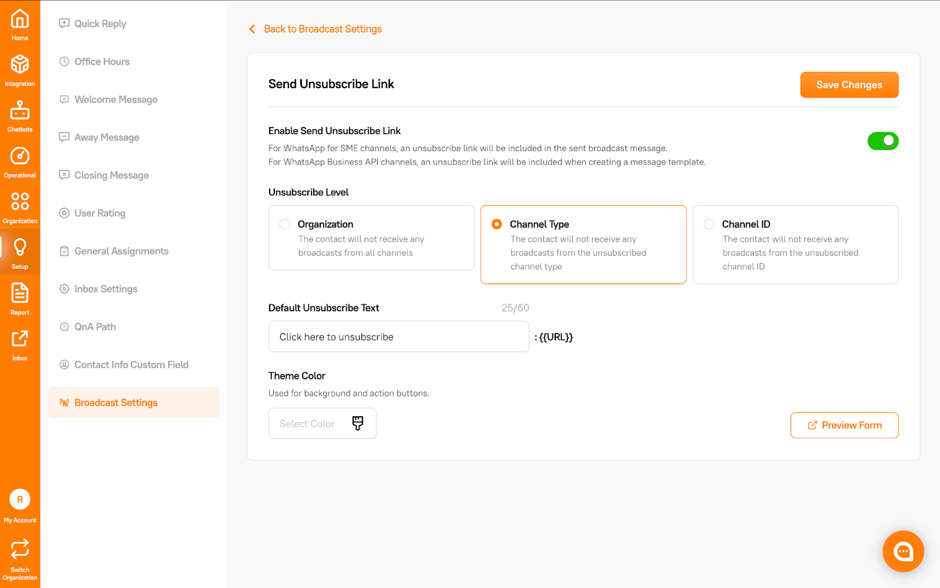Viewport: 940px width, 588px height.
Task: Open the Inbox external-link icon
Action: click(20, 338)
